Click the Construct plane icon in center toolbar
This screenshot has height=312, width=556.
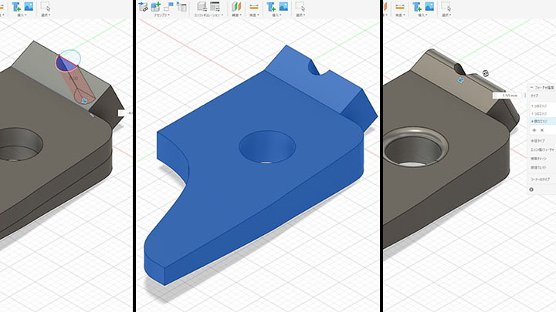point(237,6)
